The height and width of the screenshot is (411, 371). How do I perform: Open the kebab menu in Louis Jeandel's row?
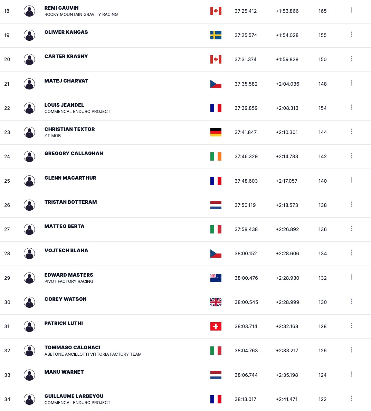point(352,107)
